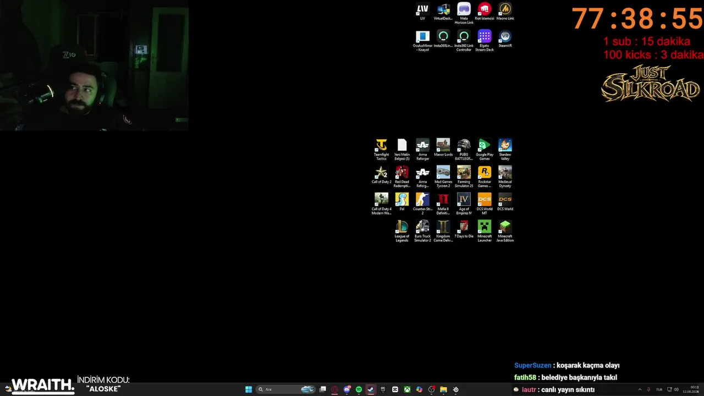The image size is (704, 396).
Task: Open the Rockstar Games launcher icon
Action: coord(485,177)
